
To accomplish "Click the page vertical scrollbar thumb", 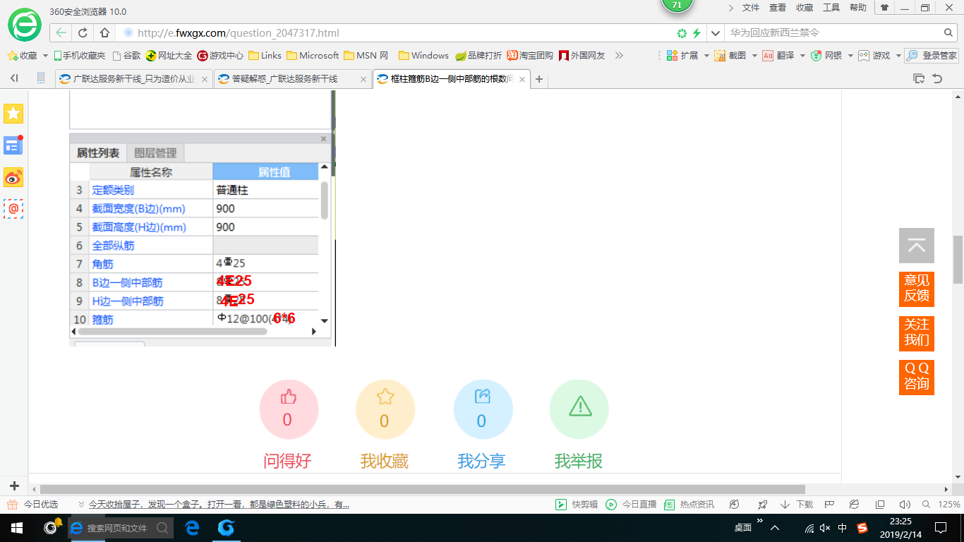I will coord(958,260).
